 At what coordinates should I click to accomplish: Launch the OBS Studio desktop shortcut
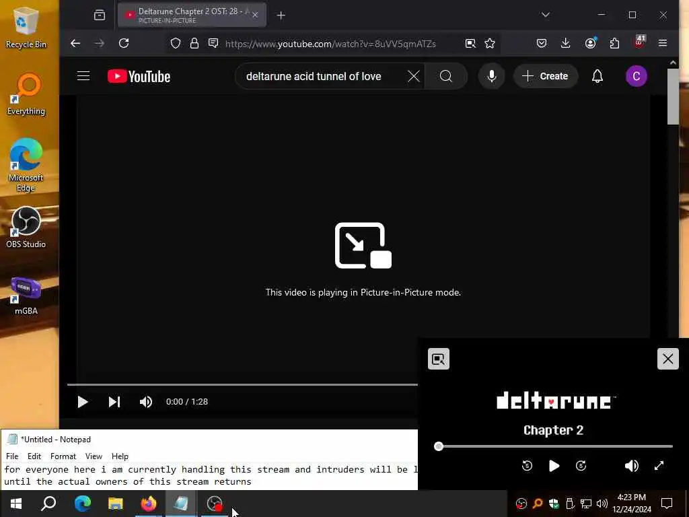tap(26, 228)
